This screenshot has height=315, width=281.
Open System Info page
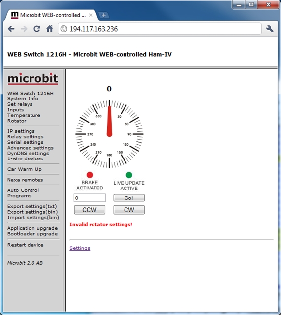click(23, 98)
